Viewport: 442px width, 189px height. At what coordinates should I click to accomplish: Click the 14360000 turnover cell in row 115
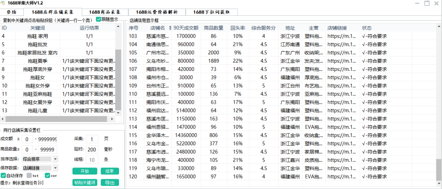[185, 135]
